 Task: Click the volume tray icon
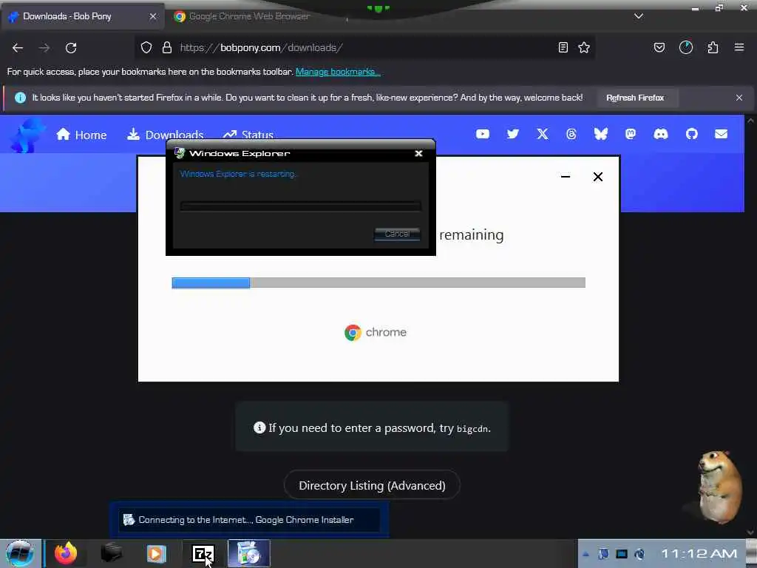pos(639,554)
